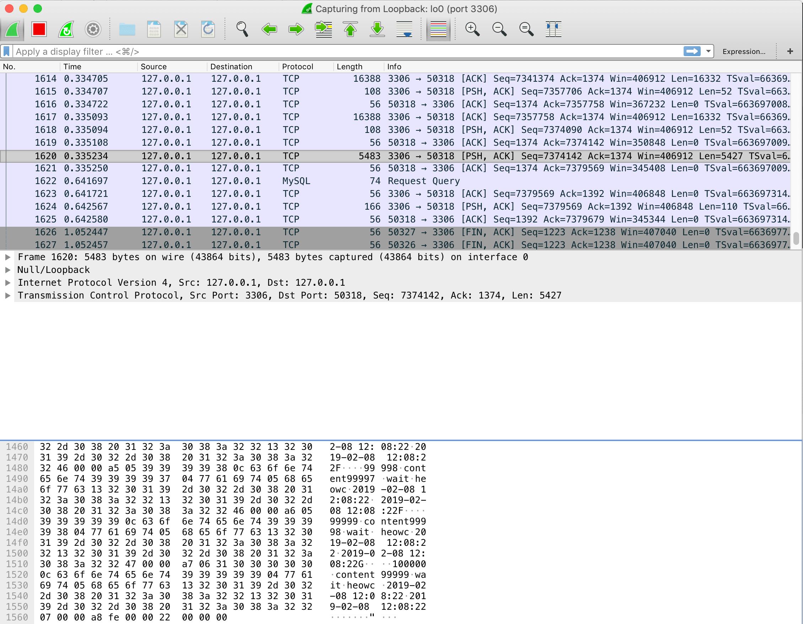803x624 pixels.
Task: Add a filter button with the plus control
Action: [x=789, y=51]
